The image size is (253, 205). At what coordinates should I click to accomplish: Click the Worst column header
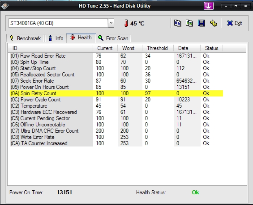click(130, 48)
